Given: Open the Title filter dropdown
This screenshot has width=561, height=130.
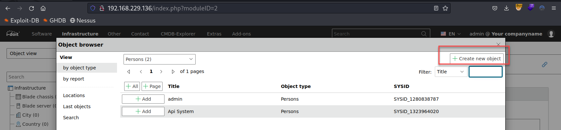Looking at the screenshot, I should point(451,72).
